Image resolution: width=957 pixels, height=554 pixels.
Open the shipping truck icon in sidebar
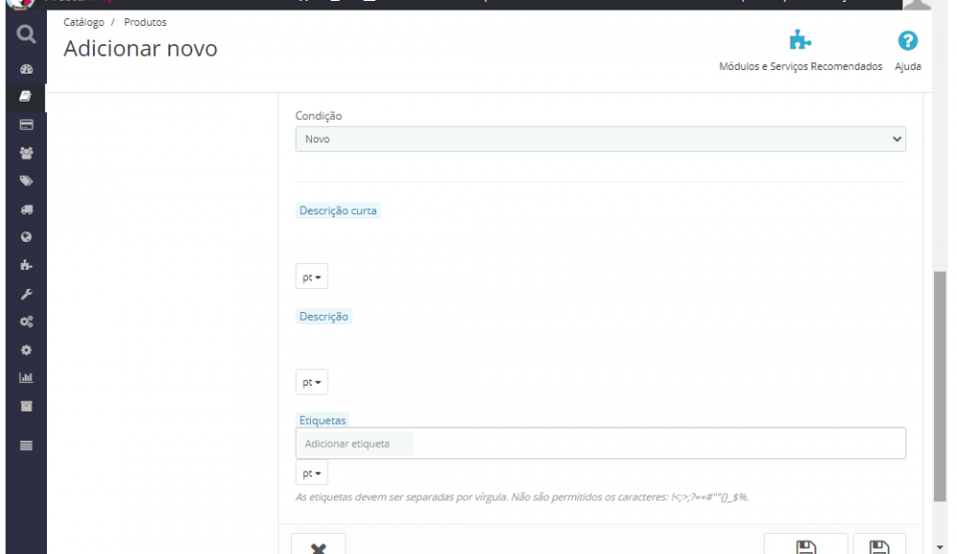pos(26,209)
